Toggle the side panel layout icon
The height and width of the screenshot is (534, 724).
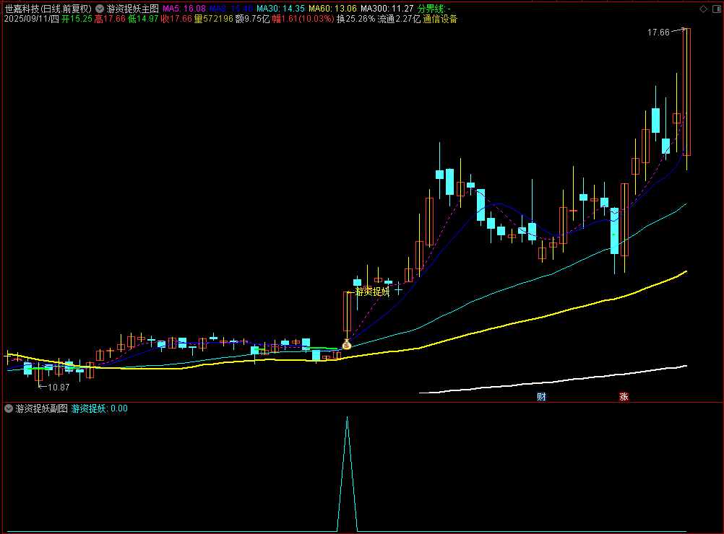point(717,9)
